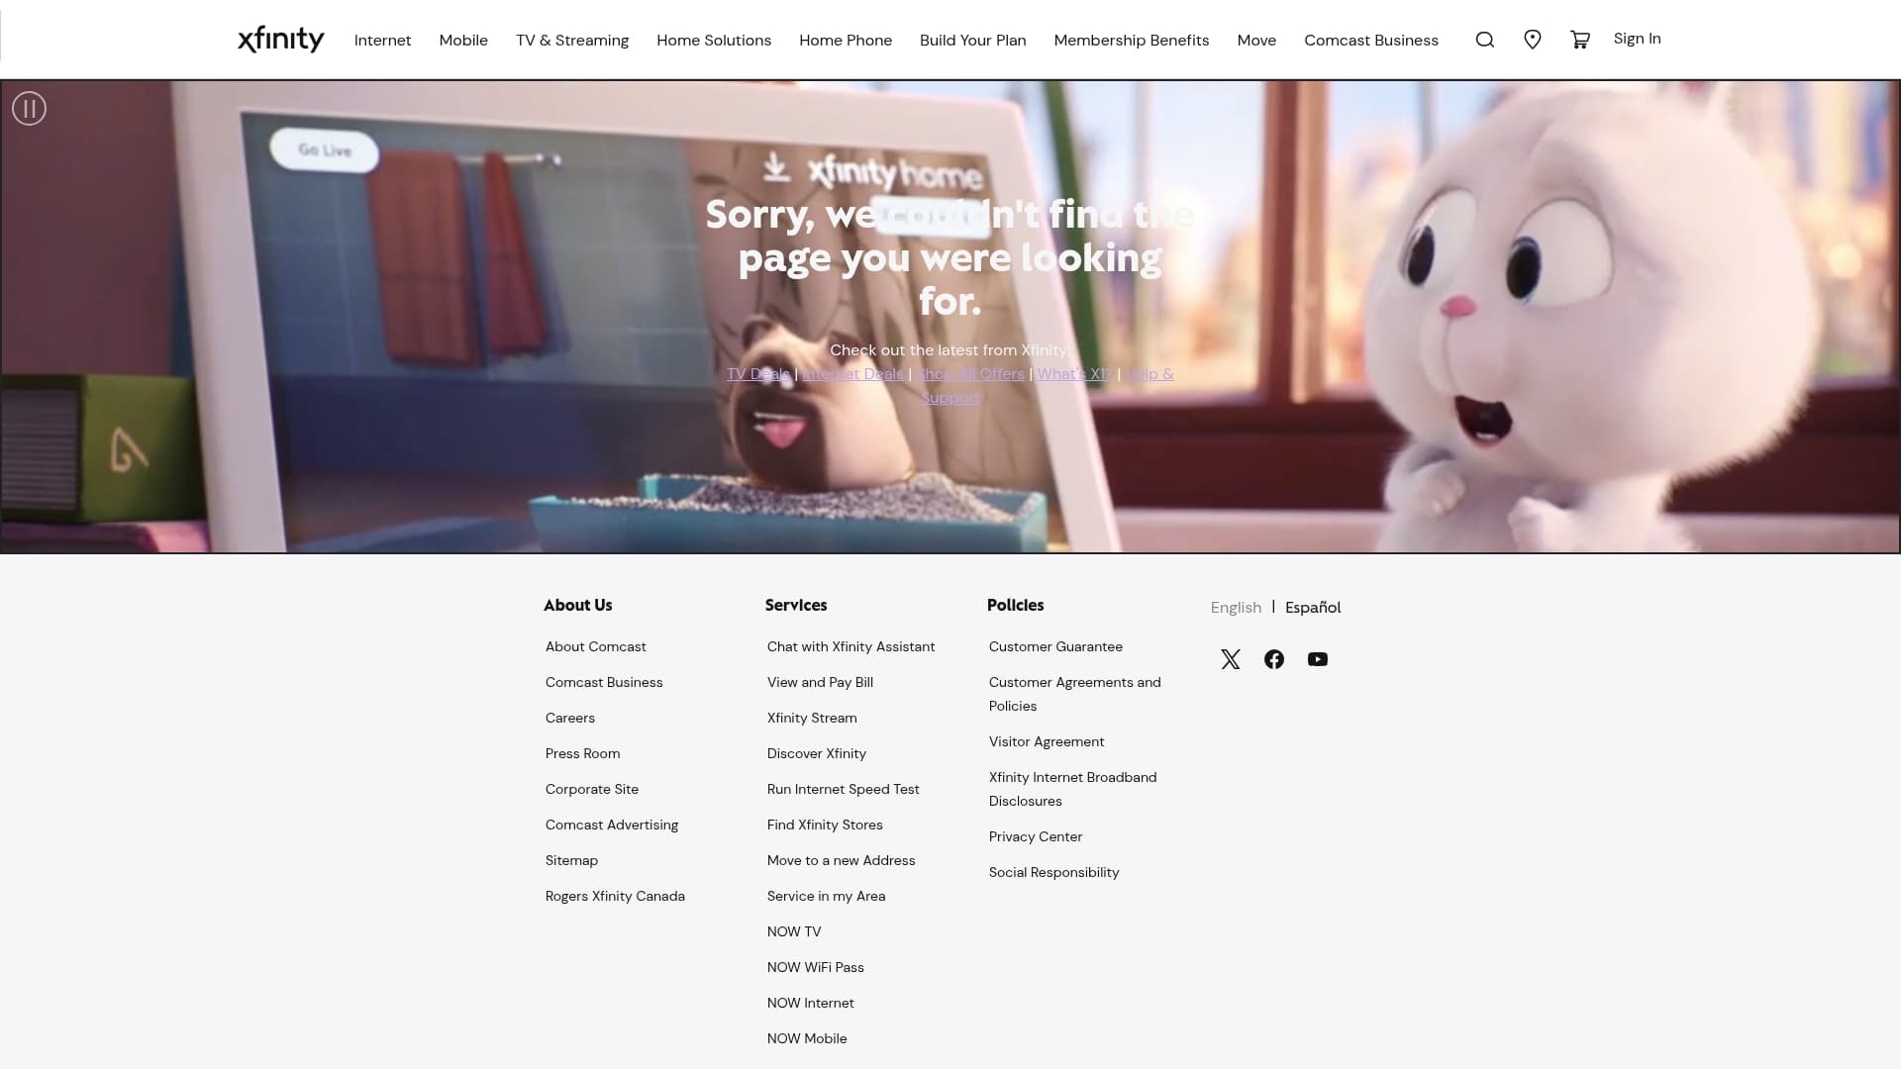Open the Mobile menu

click(463, 41)
